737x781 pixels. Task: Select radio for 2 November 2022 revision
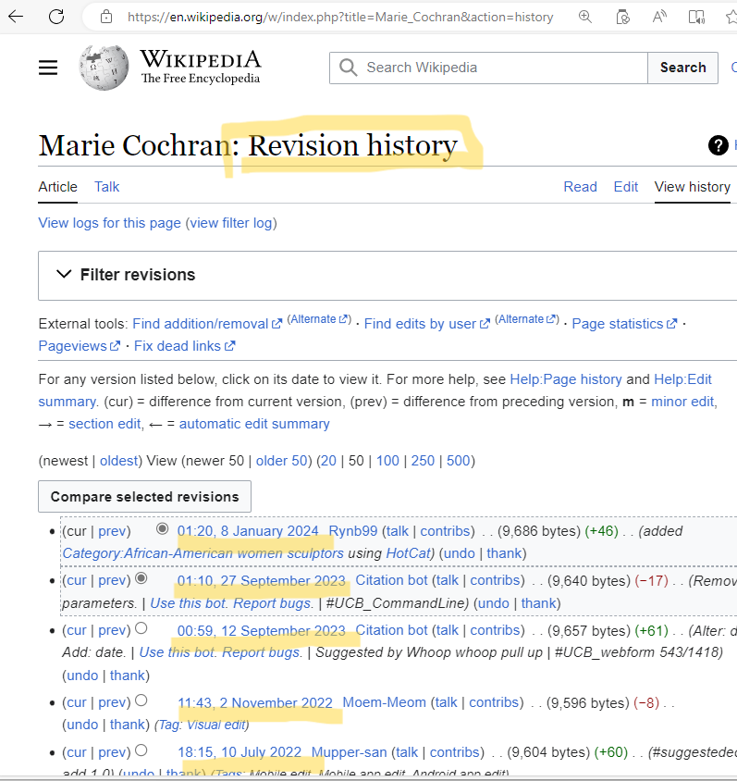pyautogui.click(x=141, y=700)
